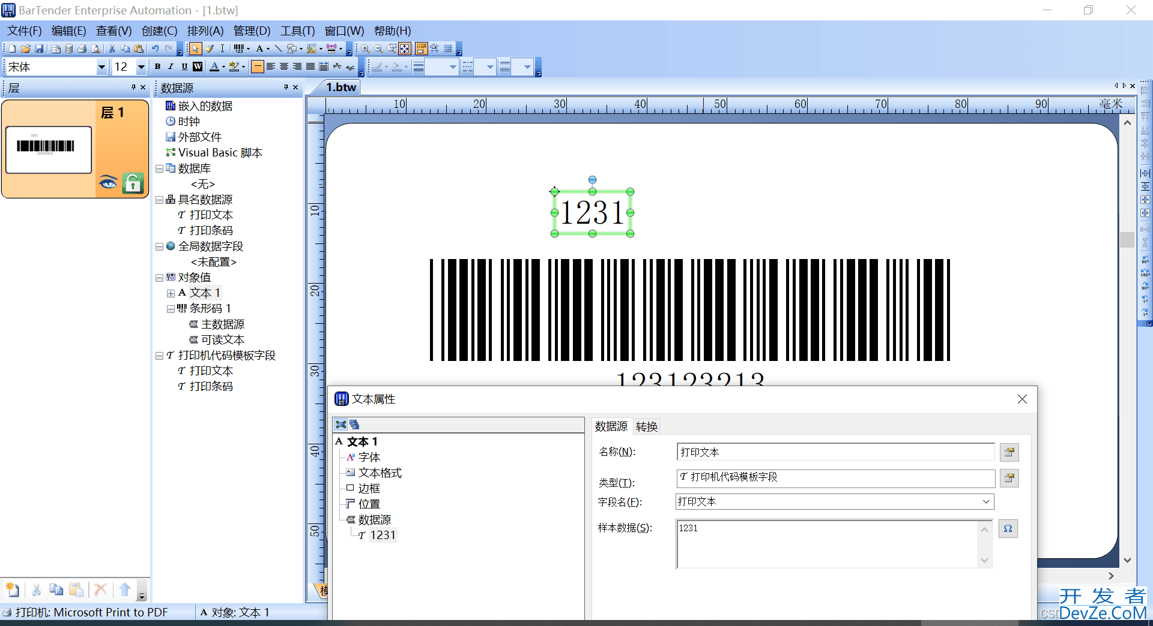Toggle bold formatting
Image resolution: width=1153 pixels, height=626 pixels.
157,67
